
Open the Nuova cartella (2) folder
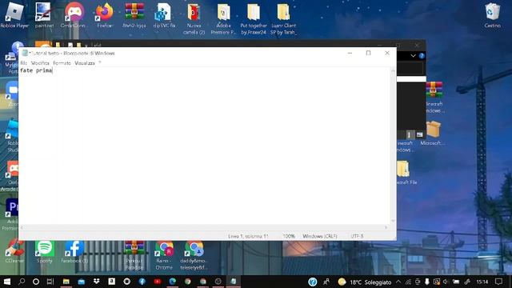click(194, 19)
